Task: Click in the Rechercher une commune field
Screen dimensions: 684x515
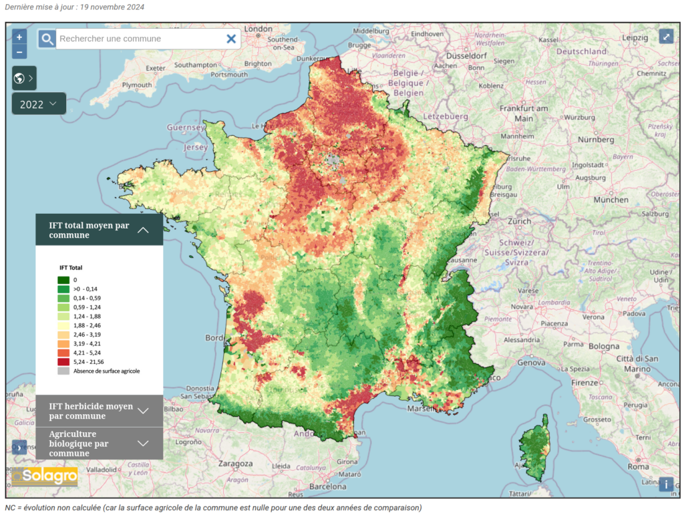Action: 139,39
